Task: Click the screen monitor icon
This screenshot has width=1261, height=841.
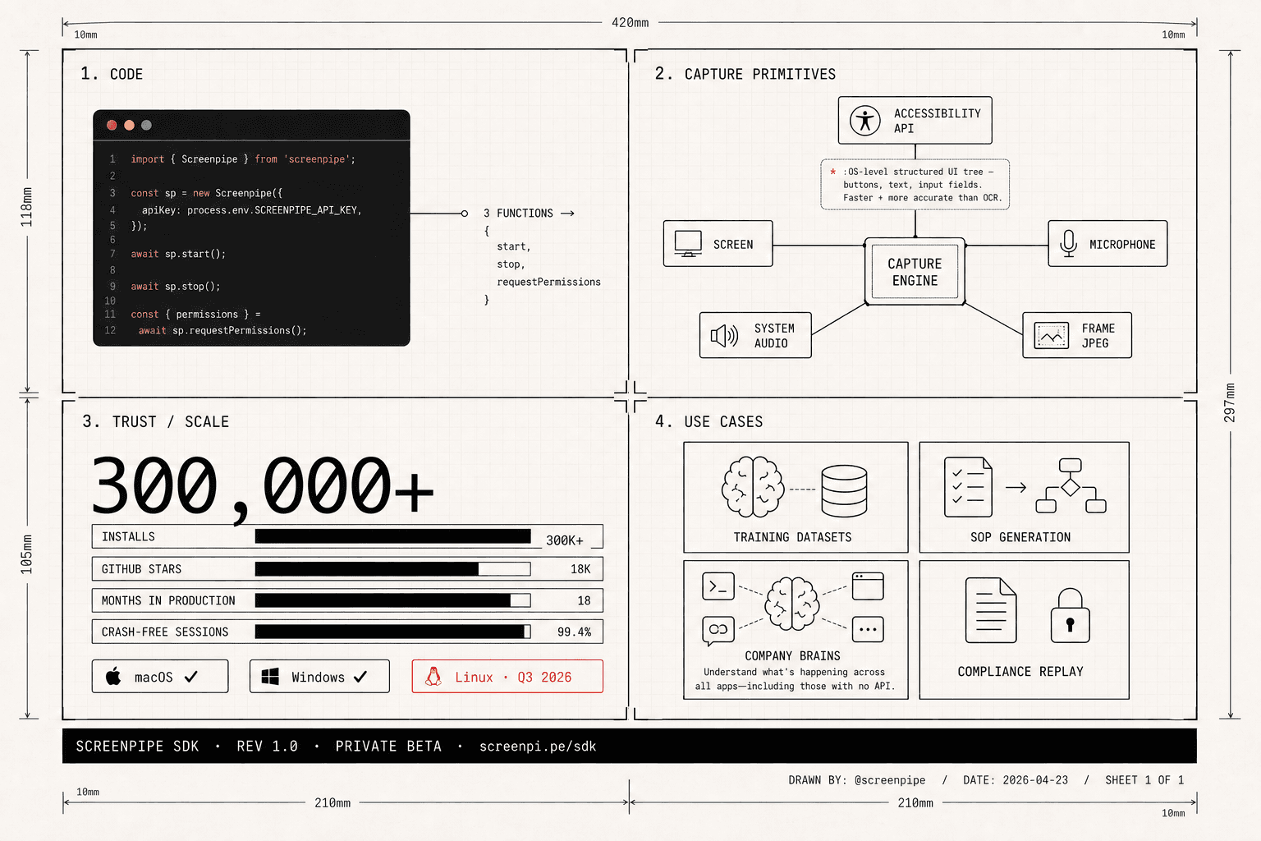Action: pos(688,244)
